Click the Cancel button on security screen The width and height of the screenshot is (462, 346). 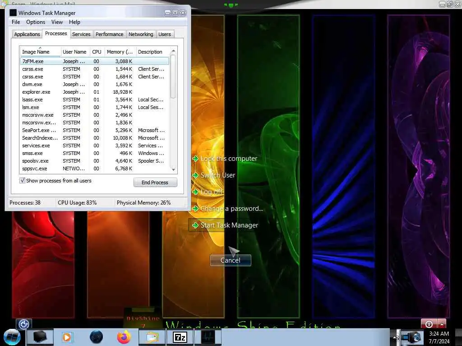click(x=231, y=260)
